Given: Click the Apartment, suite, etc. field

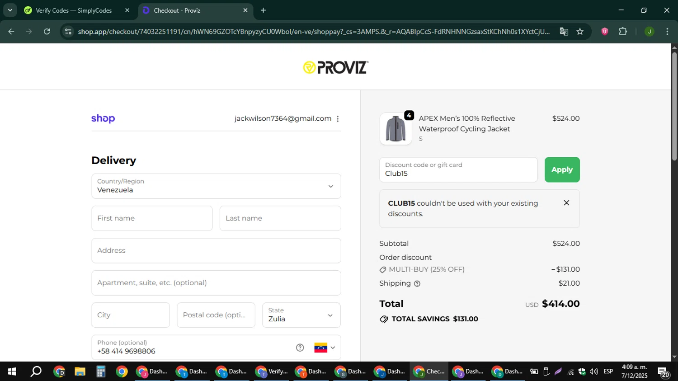Looking at the screenshot, I should point(216,283).
